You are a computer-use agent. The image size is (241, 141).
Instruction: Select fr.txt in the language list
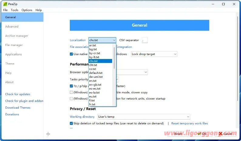coord(100,104)
